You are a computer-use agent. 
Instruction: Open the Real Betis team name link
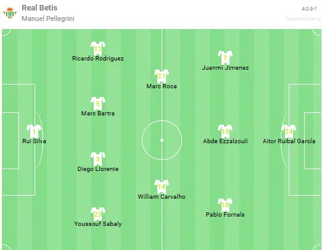tap(39, 8)
